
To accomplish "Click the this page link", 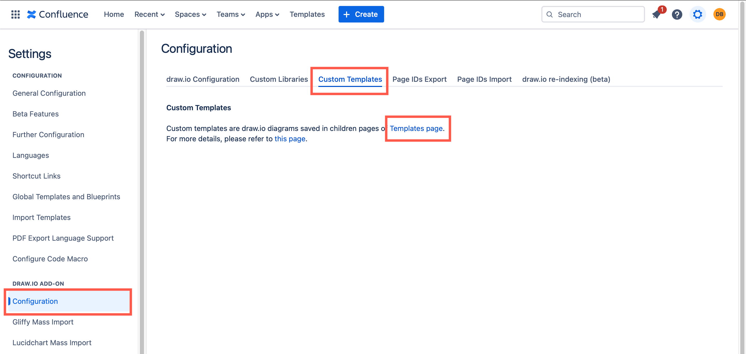I will coord(290,139).
